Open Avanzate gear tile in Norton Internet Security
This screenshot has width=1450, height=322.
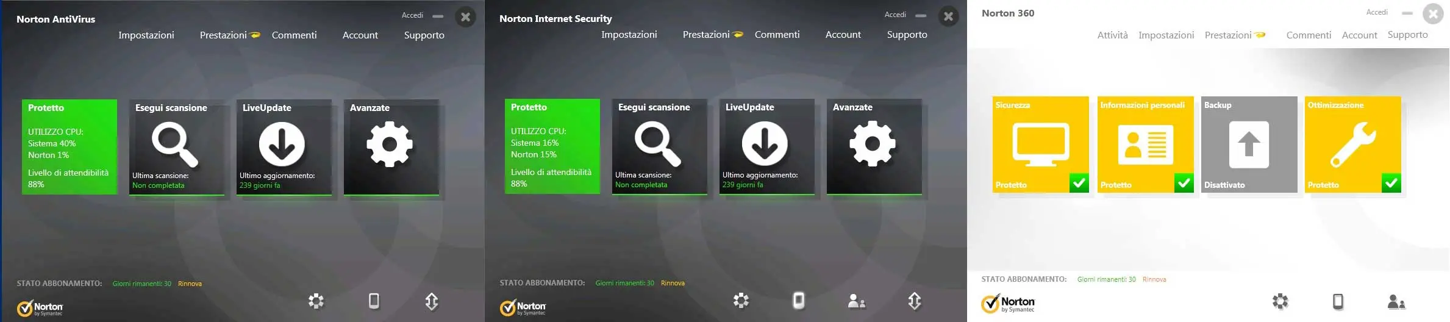pyautogui.click(x=874, y=146)
